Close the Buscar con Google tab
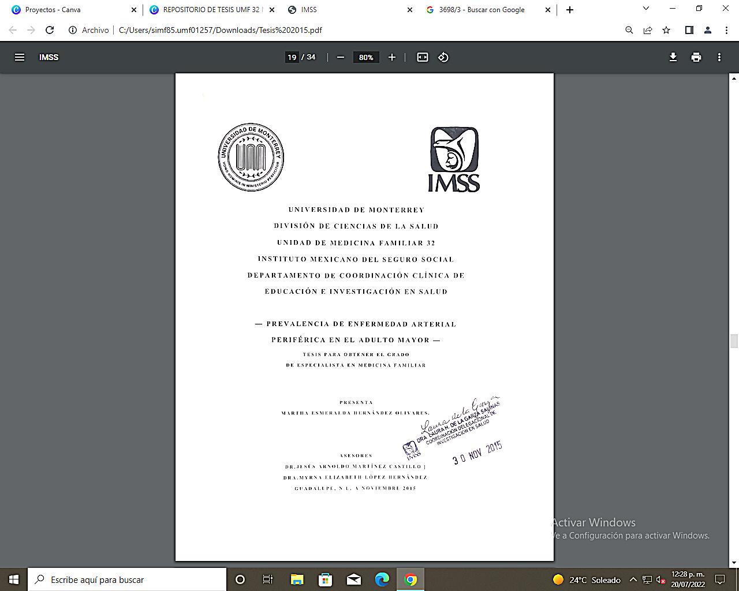 pos(548,10)
